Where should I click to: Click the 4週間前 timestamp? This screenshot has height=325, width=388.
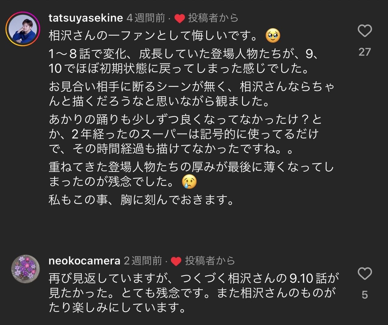point(146,18)
